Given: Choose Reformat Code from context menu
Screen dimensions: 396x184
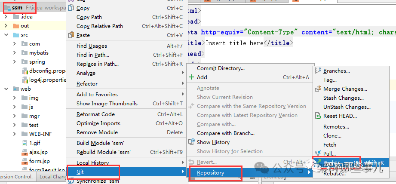Looking at the screenshot, I should [x=95, y=114].
